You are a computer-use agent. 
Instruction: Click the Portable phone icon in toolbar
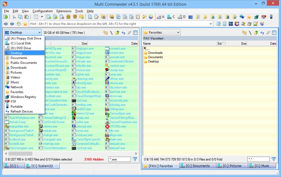click(x=271, y=17)
